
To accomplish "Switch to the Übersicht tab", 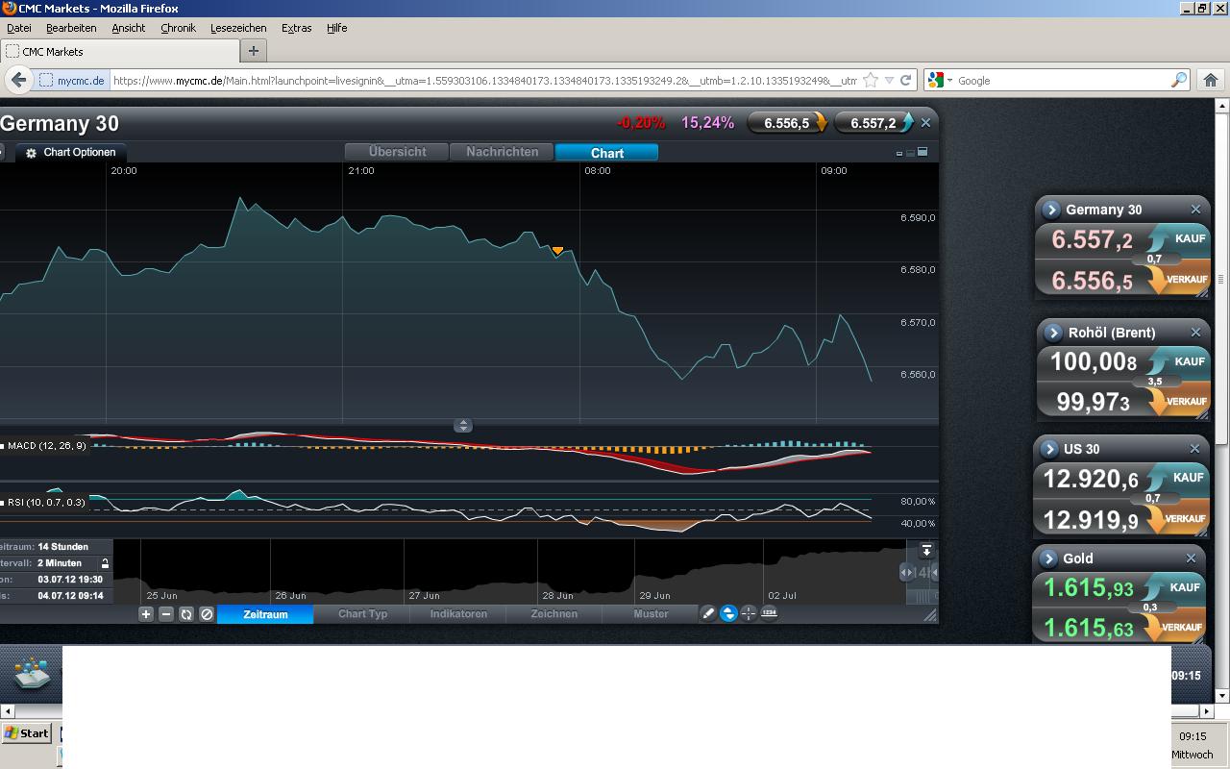I will (398, 152).
